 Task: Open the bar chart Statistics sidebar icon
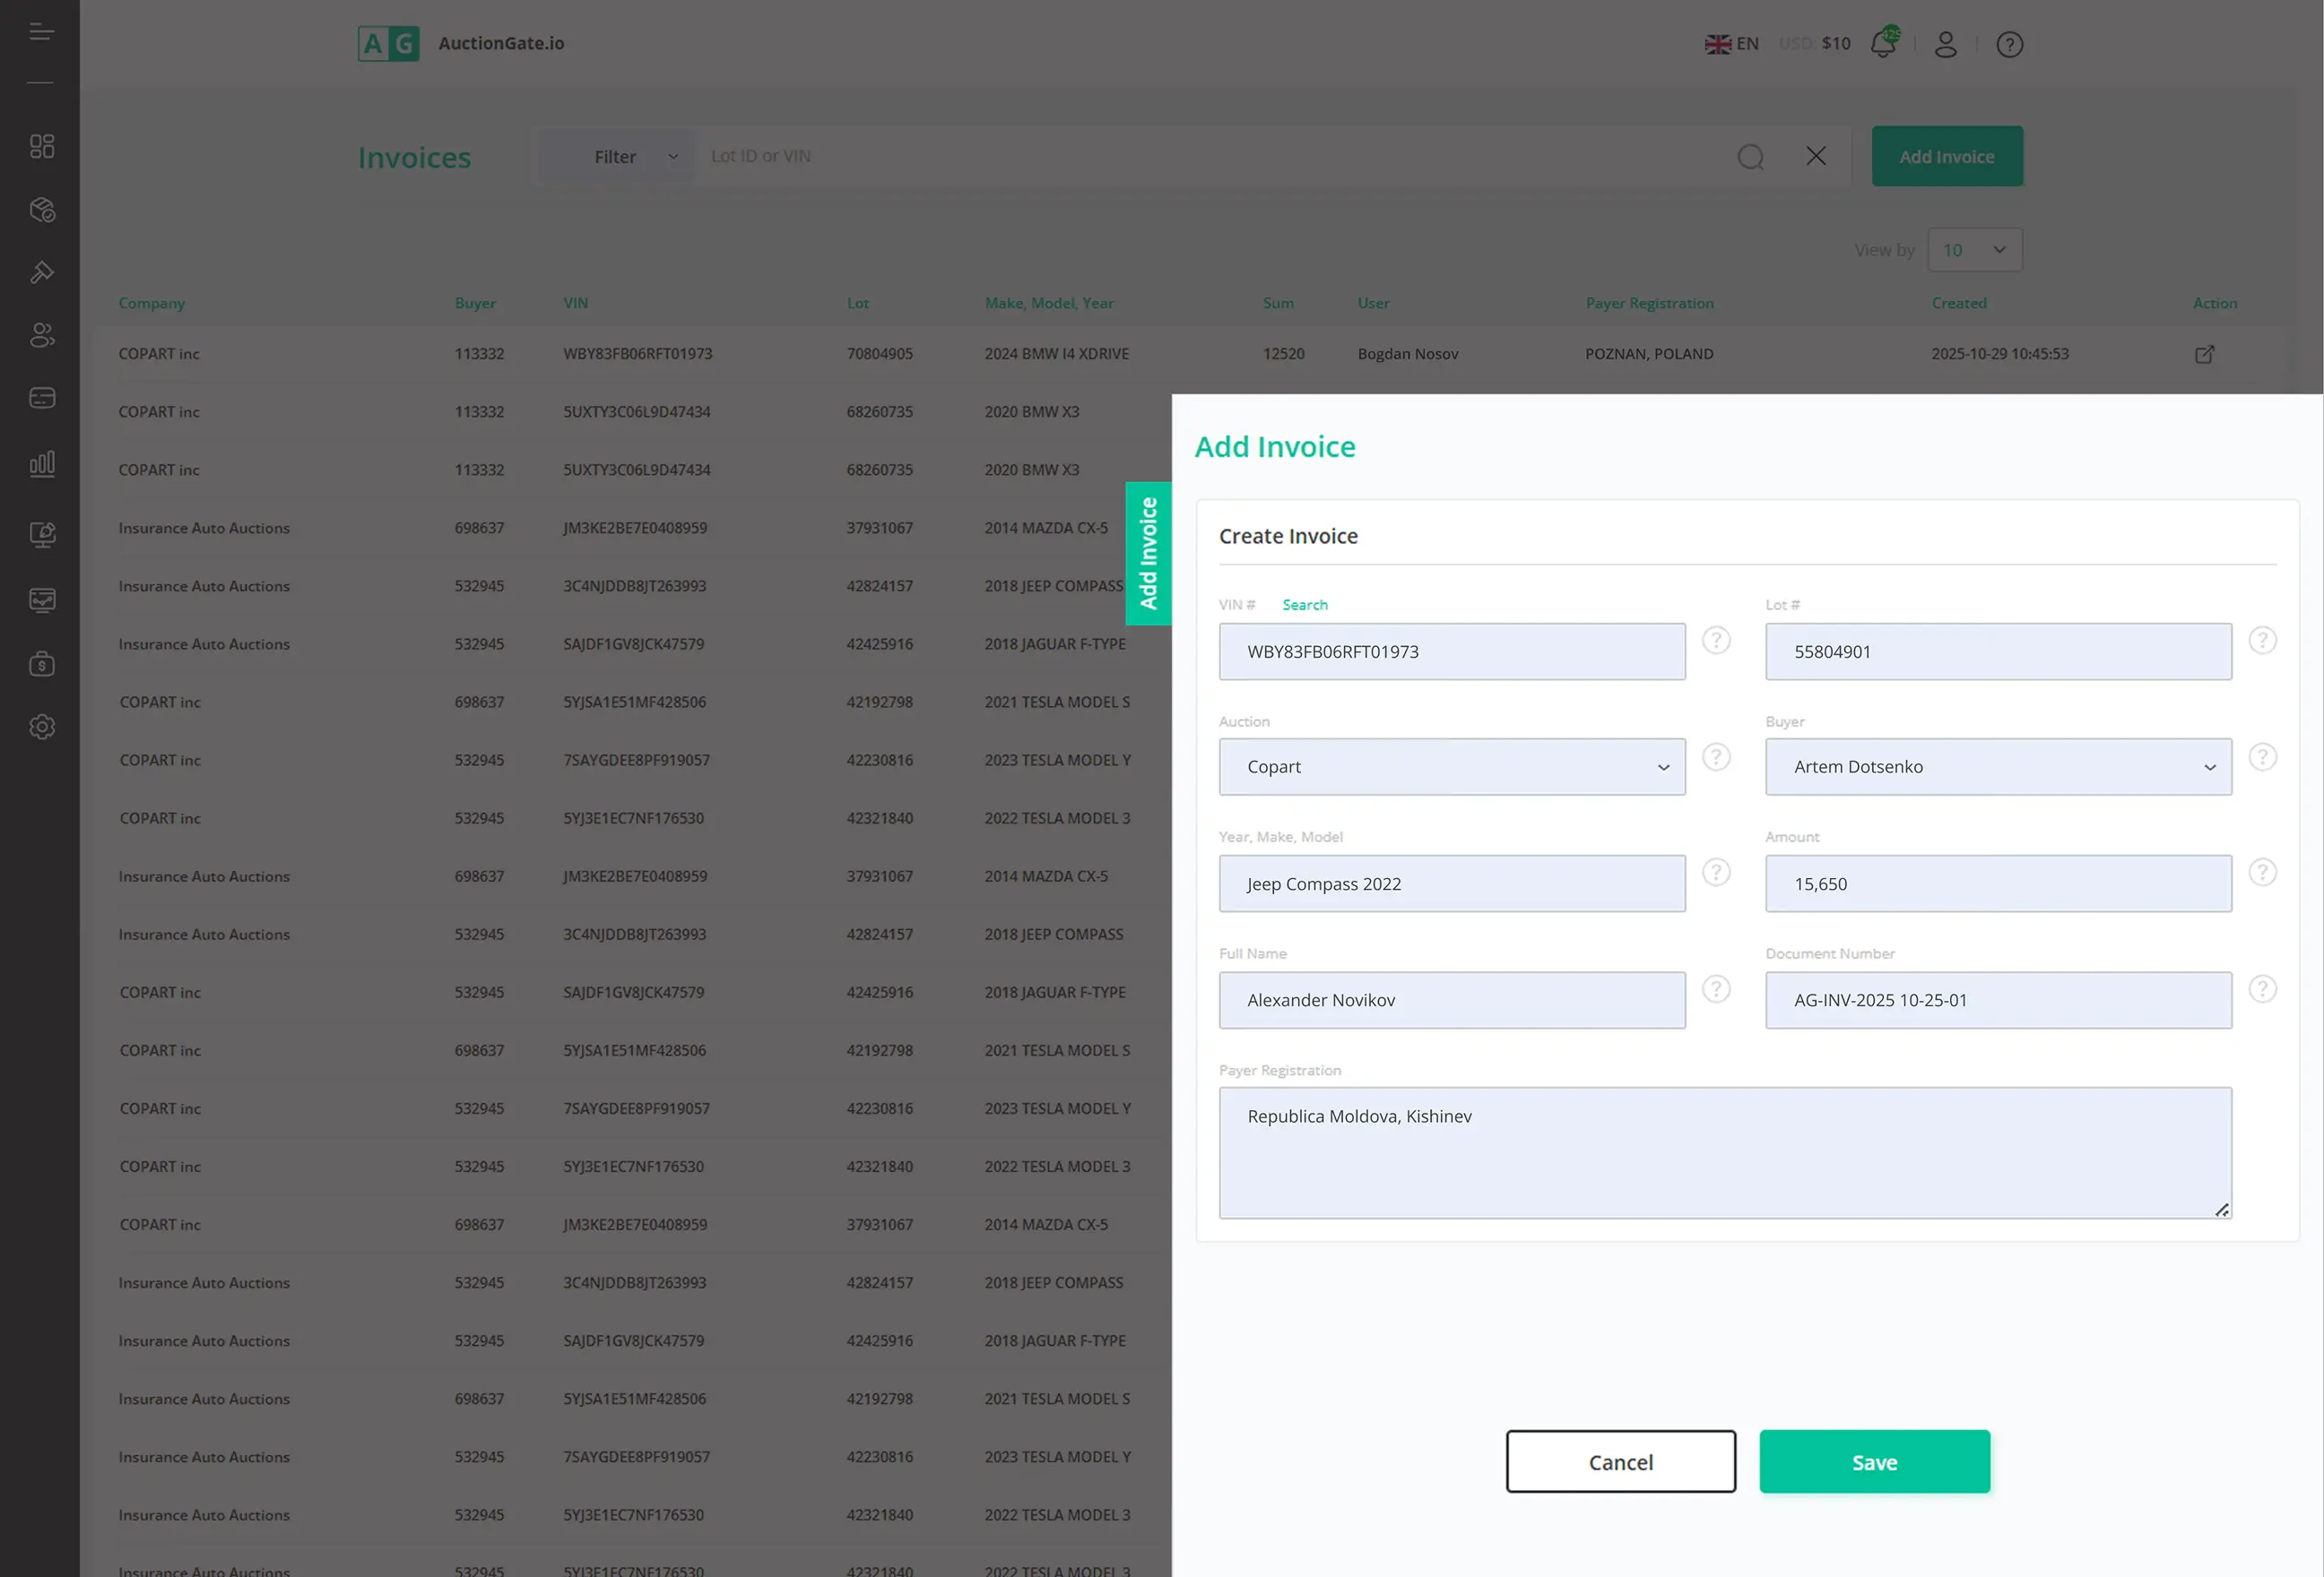[42, 462]
